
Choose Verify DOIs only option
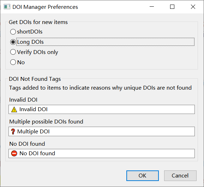(13, 52)
